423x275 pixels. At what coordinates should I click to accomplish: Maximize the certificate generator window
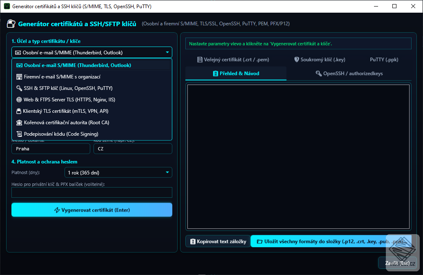pyautogui.click(x=394, y=6)
